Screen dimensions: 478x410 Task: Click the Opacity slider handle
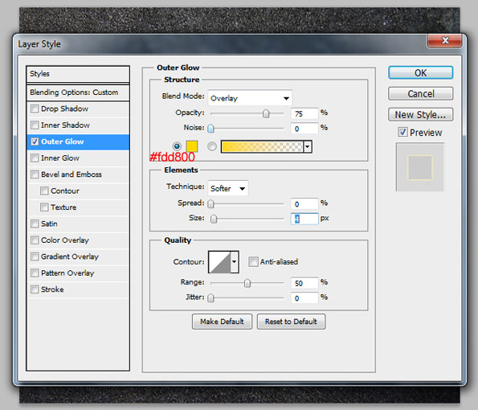pos(266,113)
